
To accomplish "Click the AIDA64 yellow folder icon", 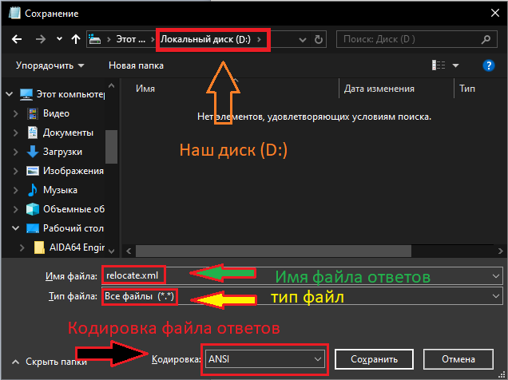I will click(39, 247).
